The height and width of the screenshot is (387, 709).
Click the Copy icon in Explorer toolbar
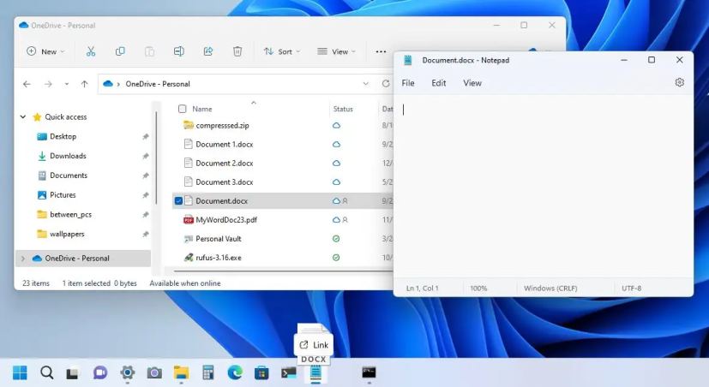click(x=120, y=51)
